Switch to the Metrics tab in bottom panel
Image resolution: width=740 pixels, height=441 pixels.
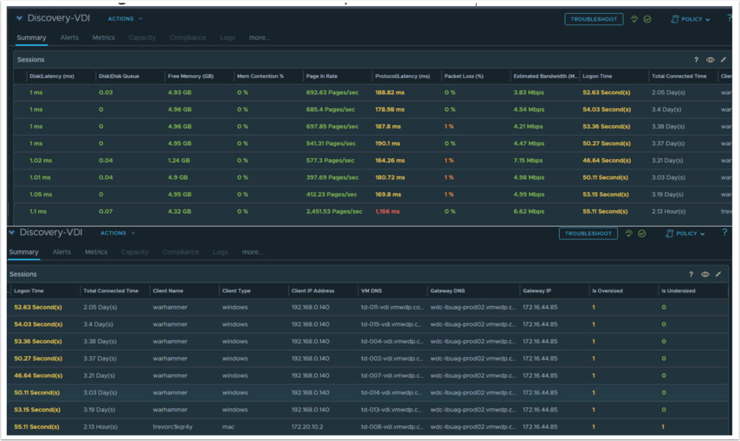pos(96,252)
